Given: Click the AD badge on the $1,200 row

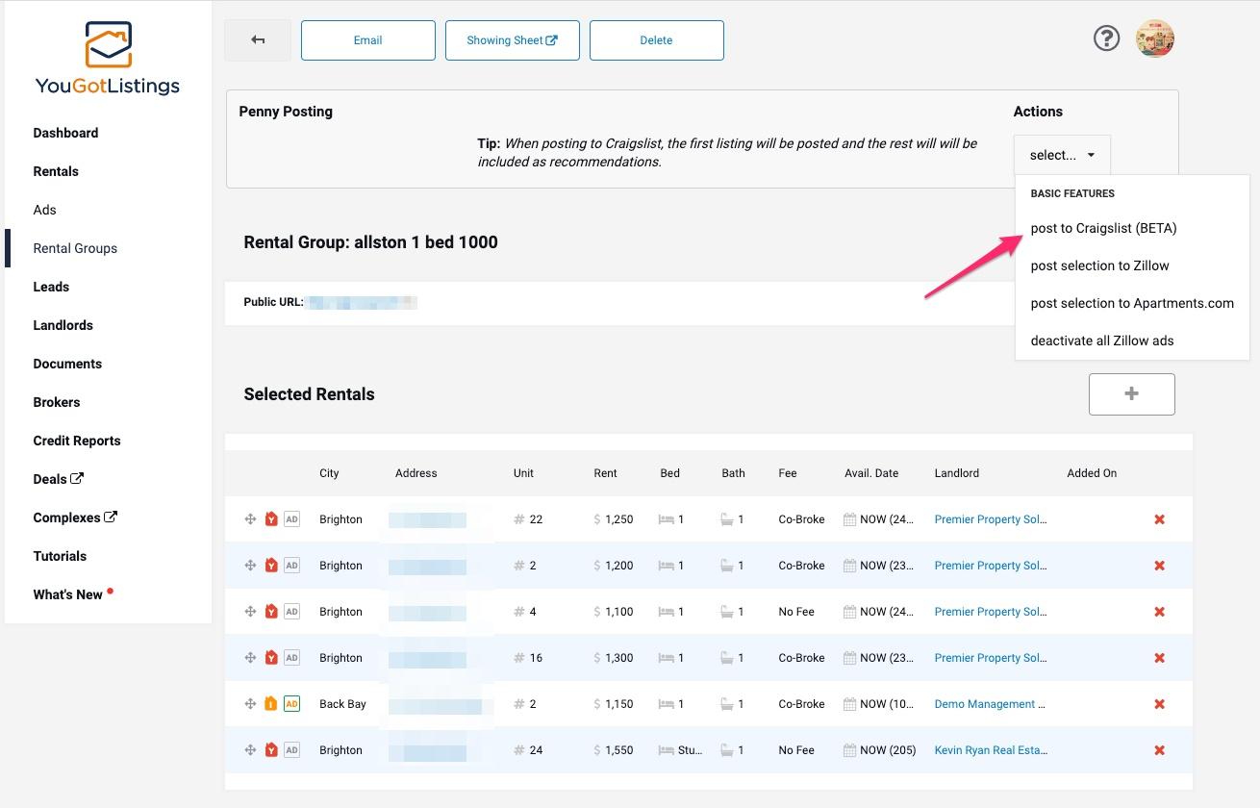Looking at the screenshot, I should click(x=292, y=566).
